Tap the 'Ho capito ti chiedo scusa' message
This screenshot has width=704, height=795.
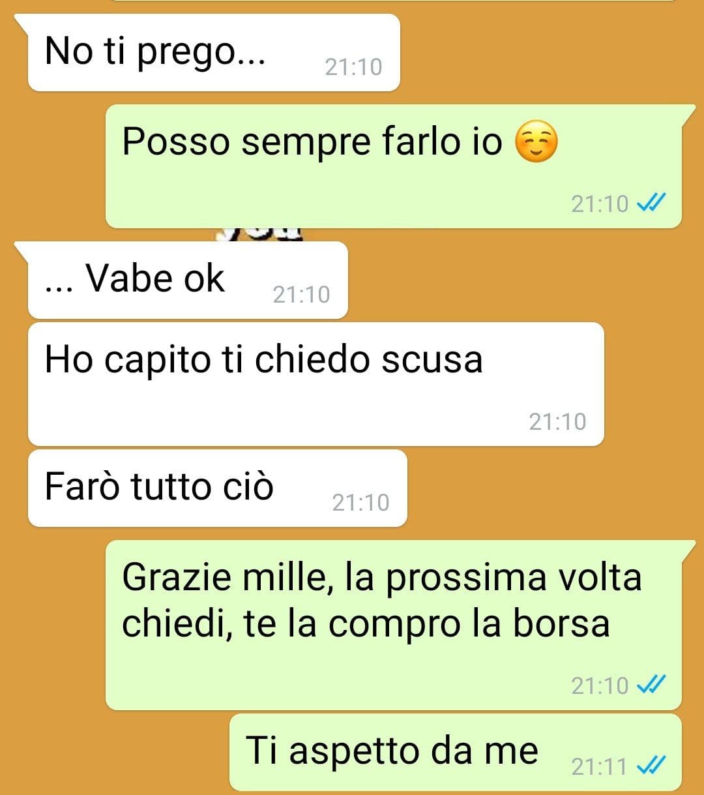click(x=315, y=384)
